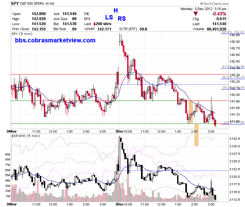
Task: Click the bbs.cobrasmarketview.com text
Action: (x=55, y=40)
